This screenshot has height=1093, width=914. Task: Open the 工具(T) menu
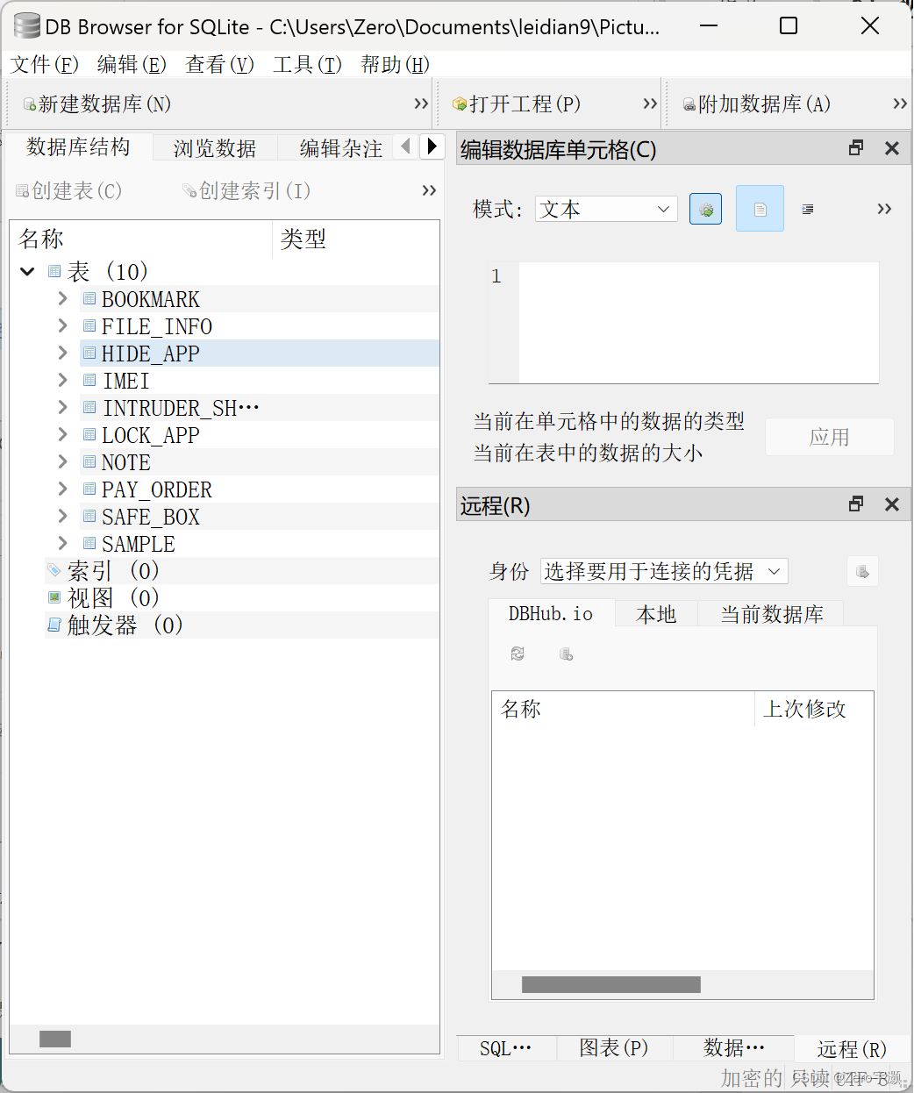pos(307,64)
